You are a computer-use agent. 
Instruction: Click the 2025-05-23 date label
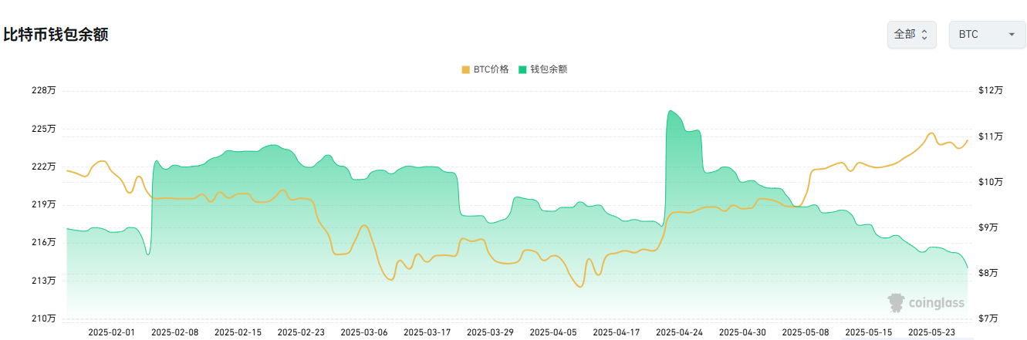pyautogui.click(x=931, y=332)
